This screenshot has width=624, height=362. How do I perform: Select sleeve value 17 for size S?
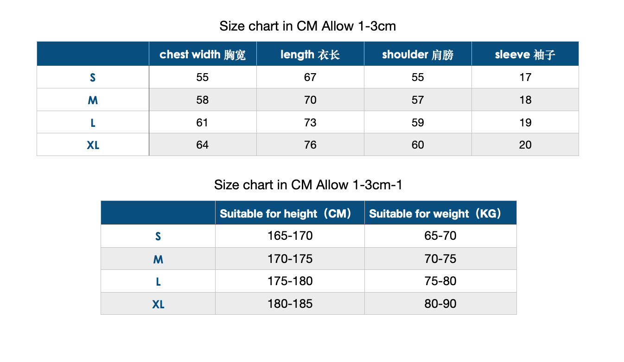tap(525, 77)
